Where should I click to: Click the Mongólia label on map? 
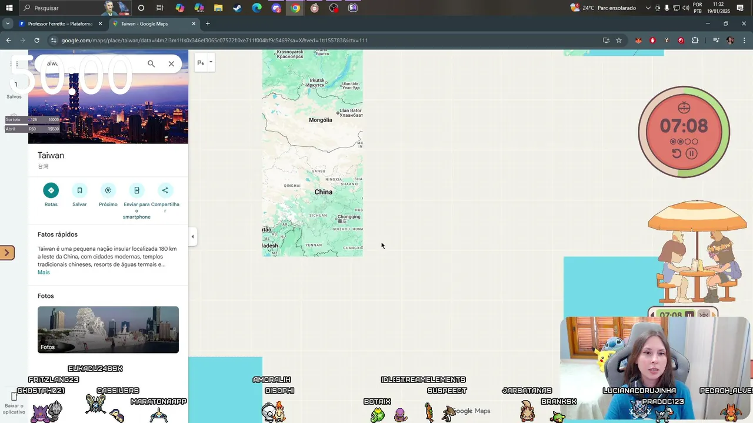[321, 120]
